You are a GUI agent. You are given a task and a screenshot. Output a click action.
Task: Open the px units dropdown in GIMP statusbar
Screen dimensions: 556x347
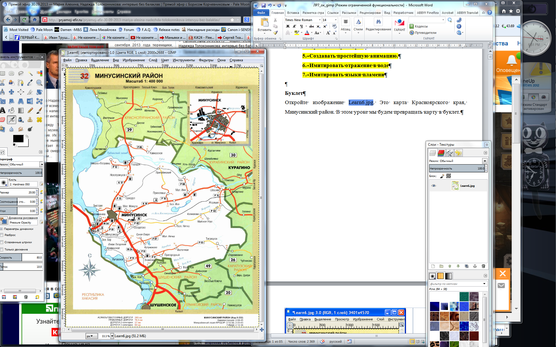pos(92,336)
